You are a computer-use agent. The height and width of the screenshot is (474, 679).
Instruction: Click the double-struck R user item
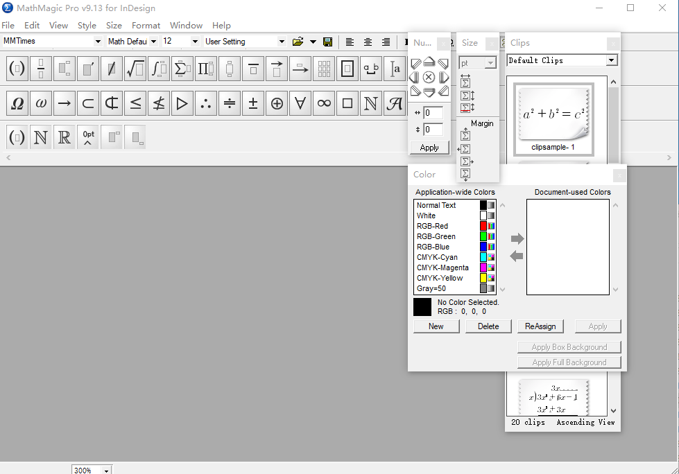pos(65,137)
